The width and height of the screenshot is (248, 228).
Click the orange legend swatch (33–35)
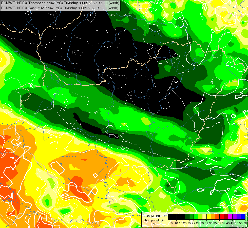pos(213,217)
